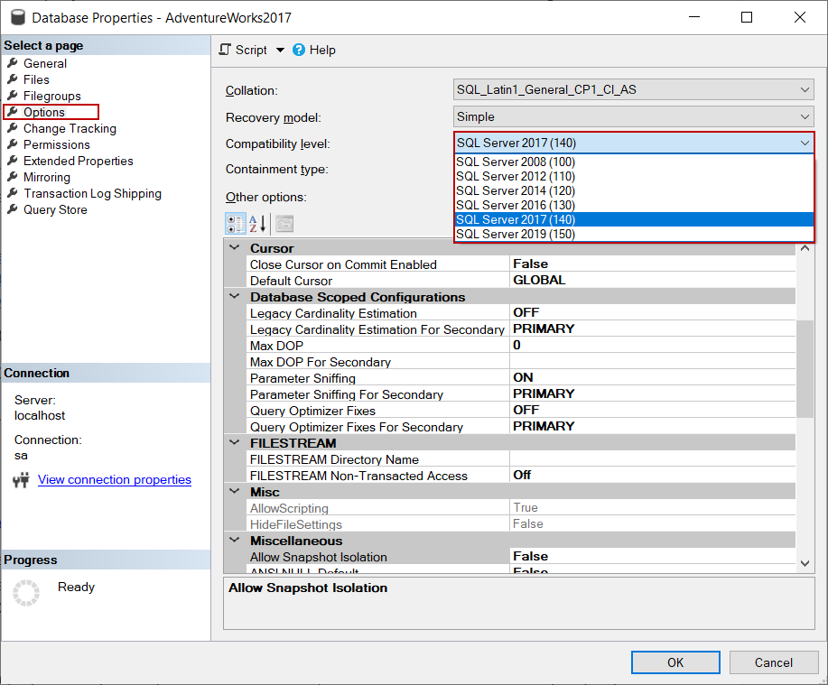
Task: Select SQL Server 2016 (130) compatibility level
Action: [x=516, y=205]
